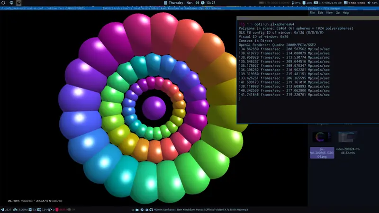This screenshot has width=379, height=213.
Task: Click the 'Context is Direct' terminal line
Action: [x=255, y=41]
